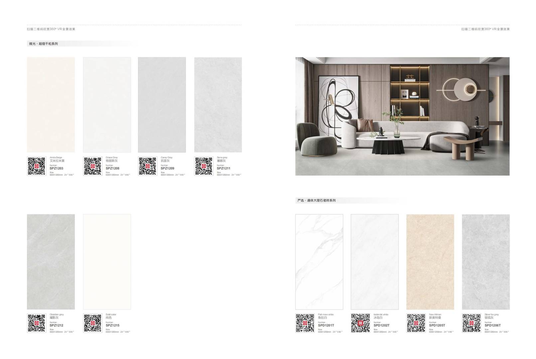536x359 pixels.
Task: Select the QR code for SPZ1209
Action: (147, 166)
